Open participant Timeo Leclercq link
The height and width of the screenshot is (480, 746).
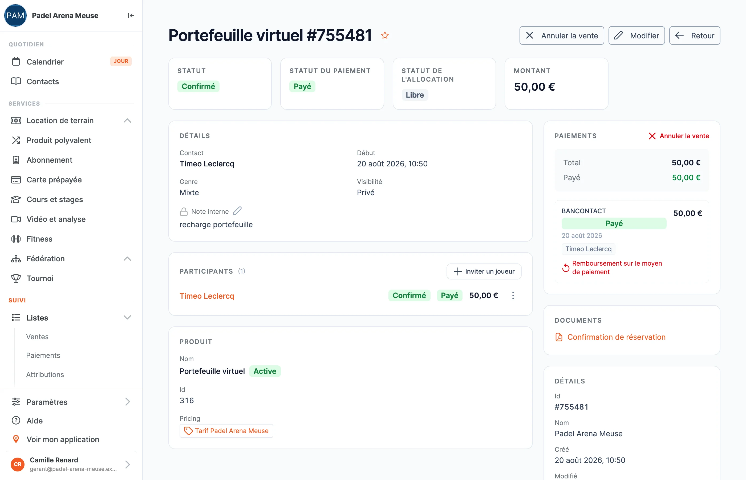[207, 296]
